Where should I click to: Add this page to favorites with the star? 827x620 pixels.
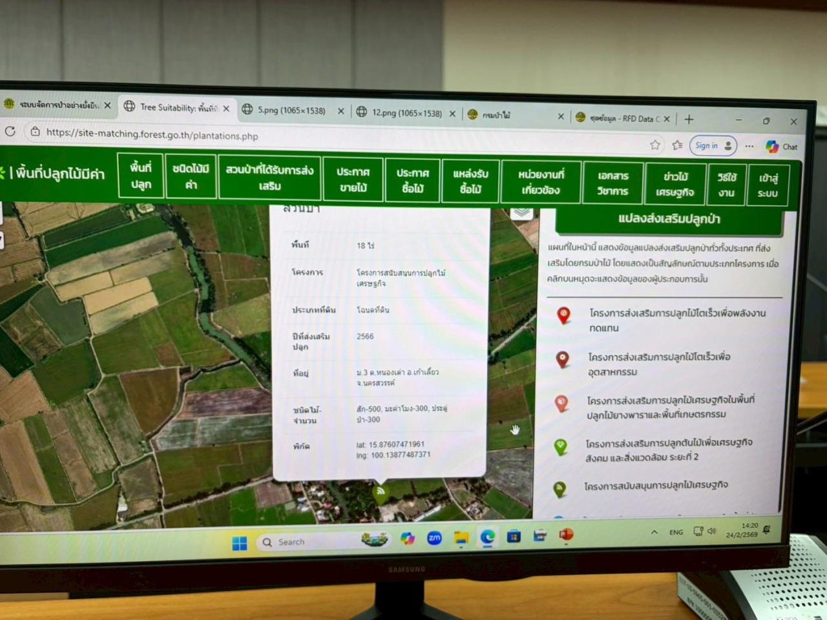[655, 145]
